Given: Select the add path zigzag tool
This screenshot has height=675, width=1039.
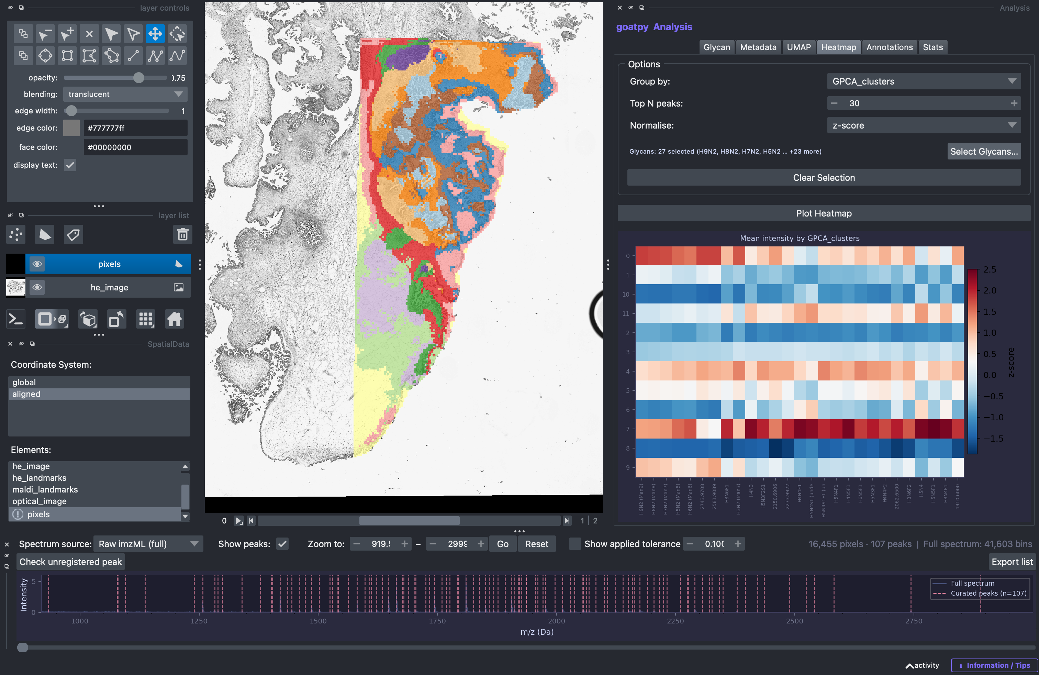Looking at the screenshot, I should (155, 55).
